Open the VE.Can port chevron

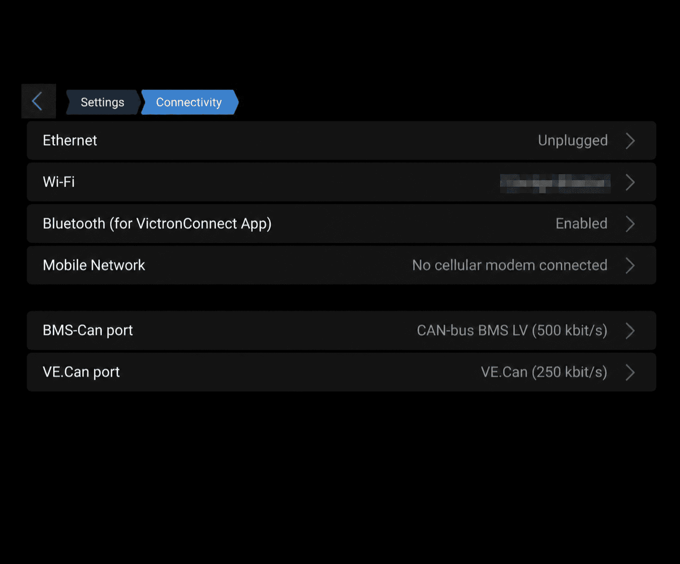coord(630,372)
